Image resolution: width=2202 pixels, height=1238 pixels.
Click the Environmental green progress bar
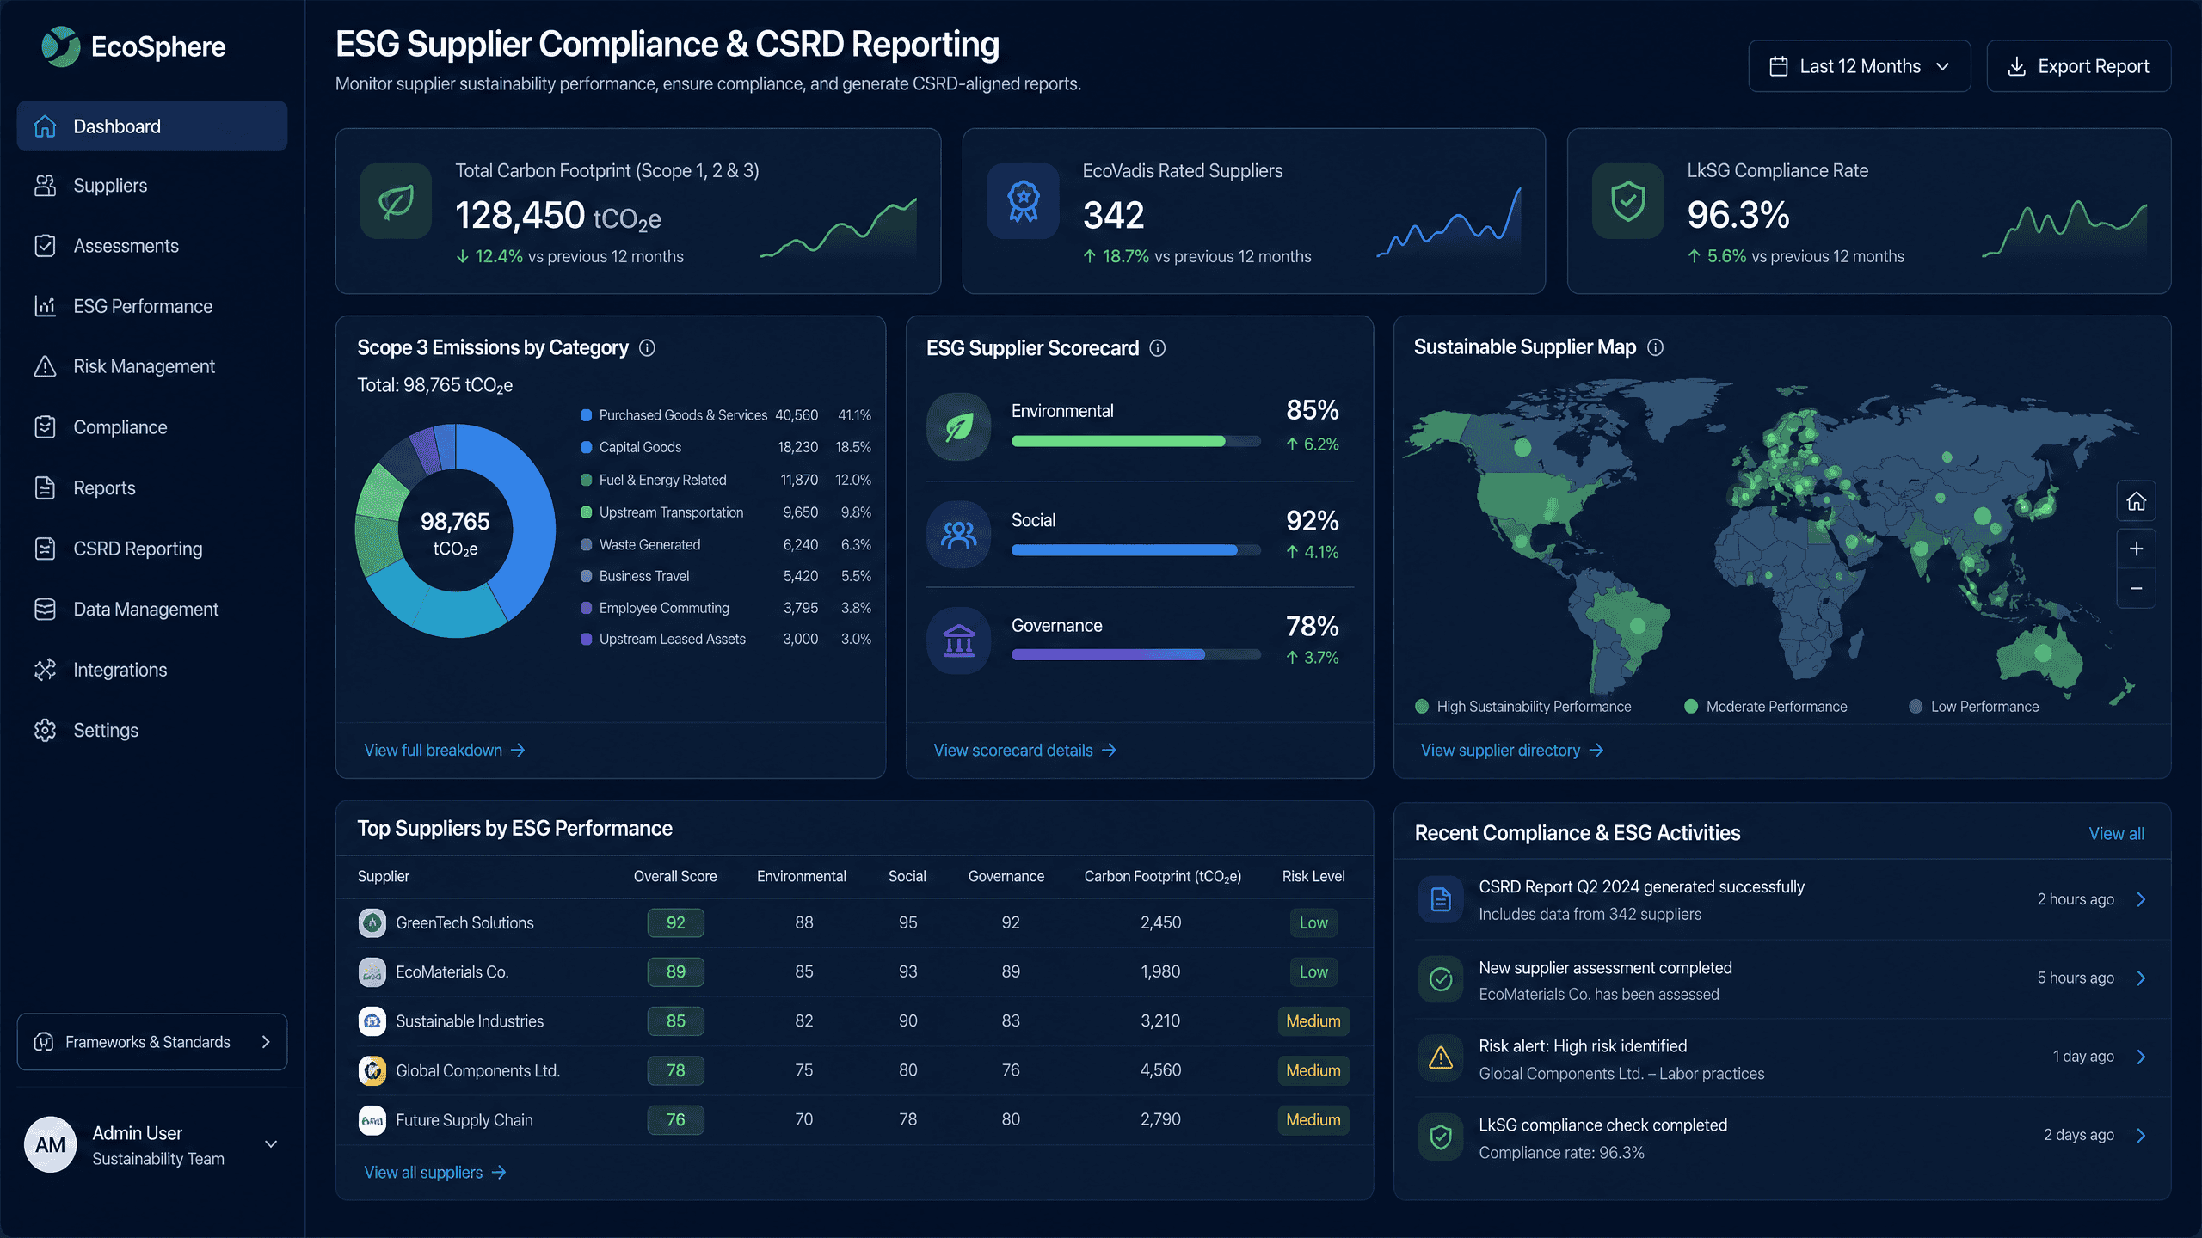[x=1135, y=441]
